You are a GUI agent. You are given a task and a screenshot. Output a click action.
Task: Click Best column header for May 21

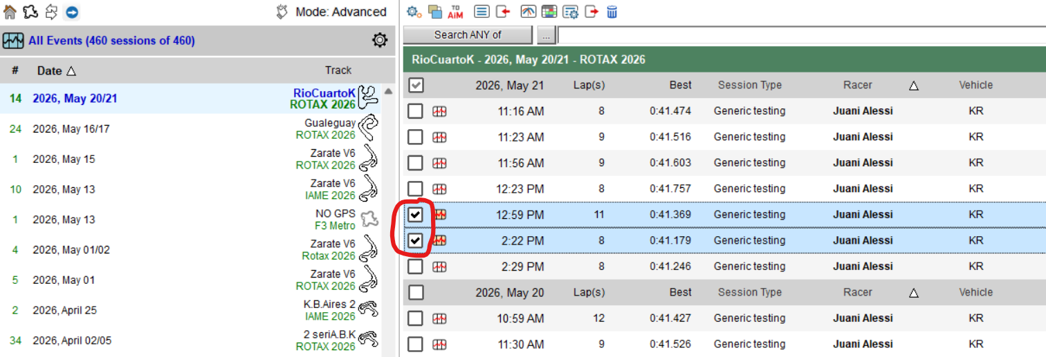click(681, 85)
